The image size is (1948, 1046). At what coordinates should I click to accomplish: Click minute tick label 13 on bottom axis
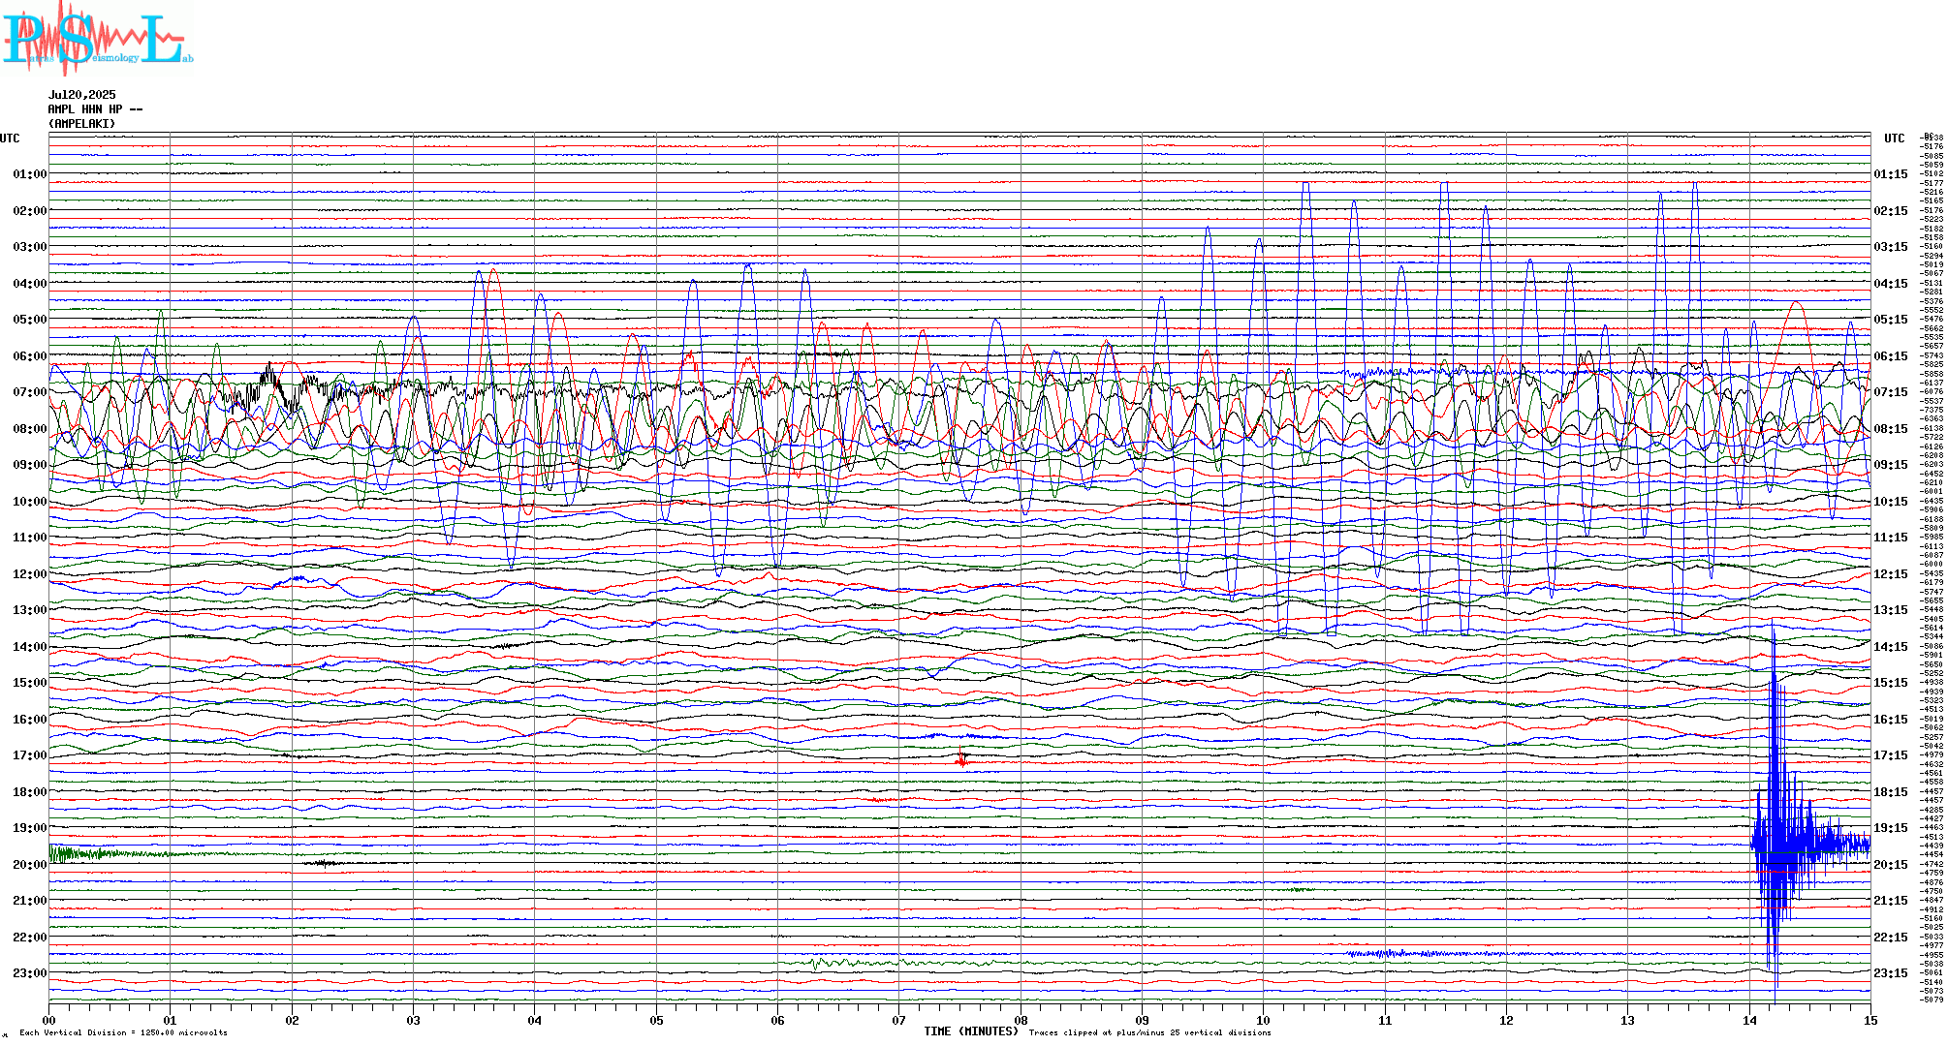(1627, 1020)
